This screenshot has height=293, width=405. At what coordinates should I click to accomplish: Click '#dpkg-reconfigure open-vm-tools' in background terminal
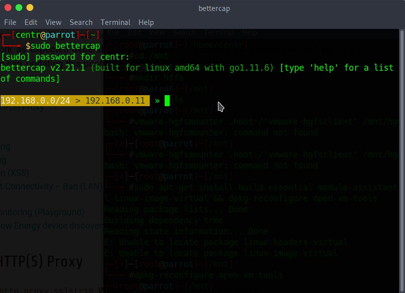206,275
